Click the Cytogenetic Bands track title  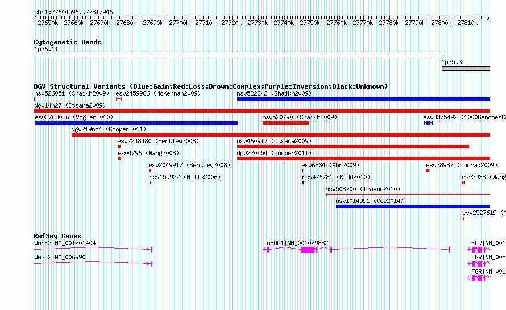tap(68, 42)
